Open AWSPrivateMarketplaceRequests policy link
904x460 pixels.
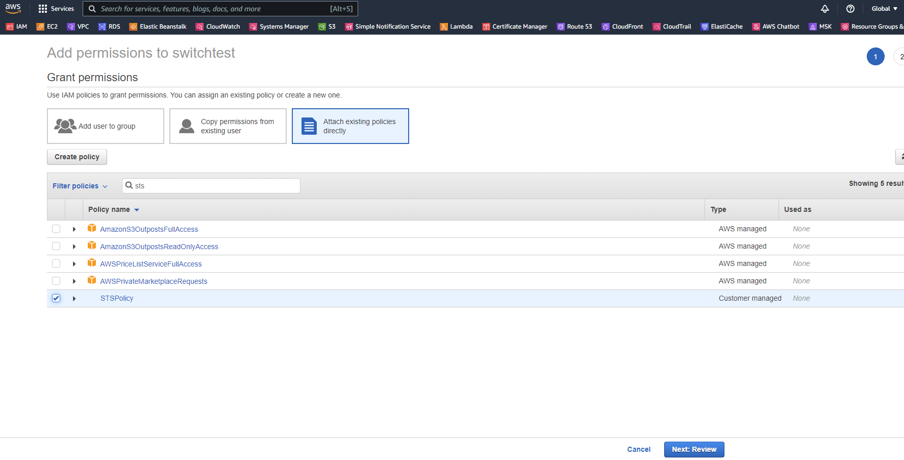coord(154,281)
